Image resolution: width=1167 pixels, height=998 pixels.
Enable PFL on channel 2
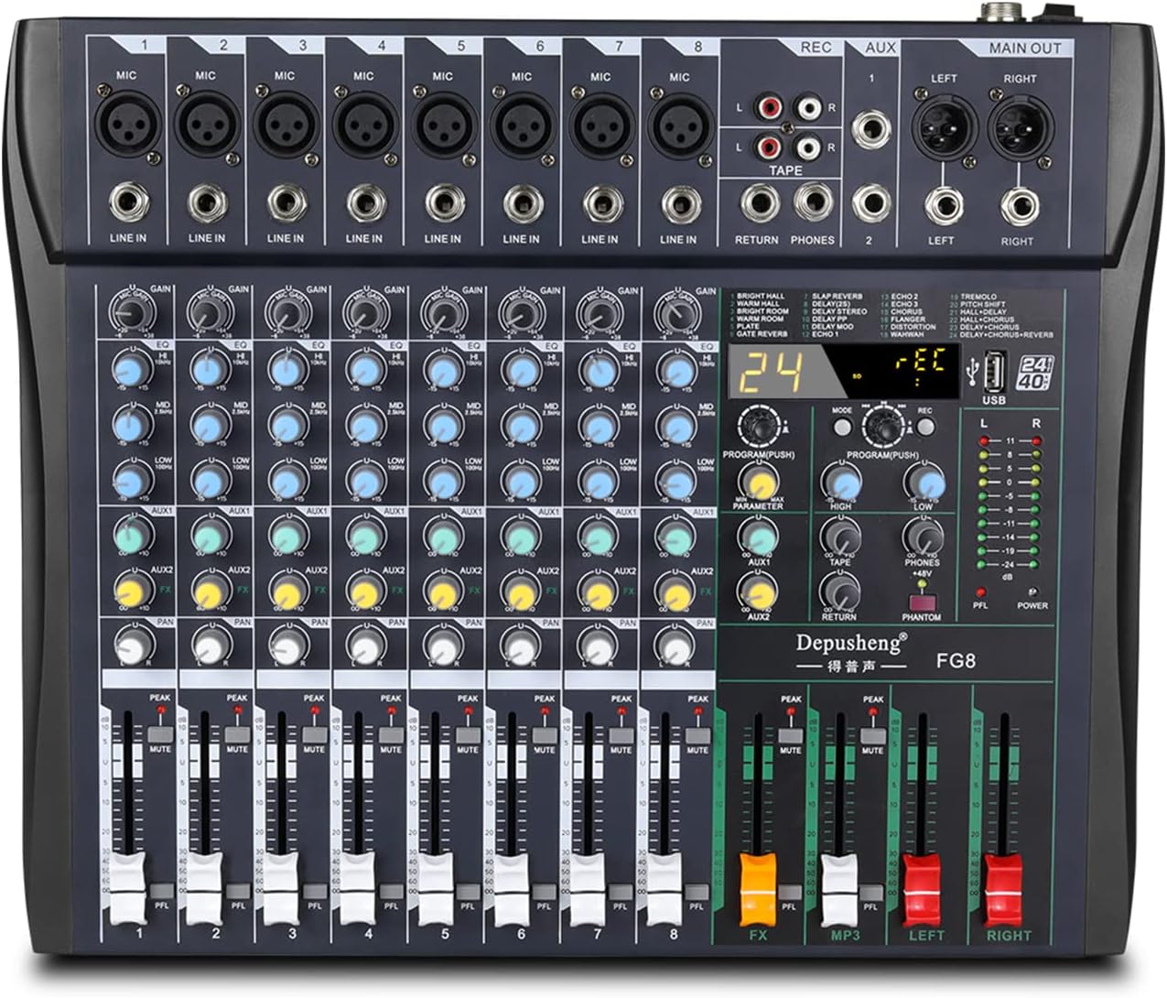[238, 892]
